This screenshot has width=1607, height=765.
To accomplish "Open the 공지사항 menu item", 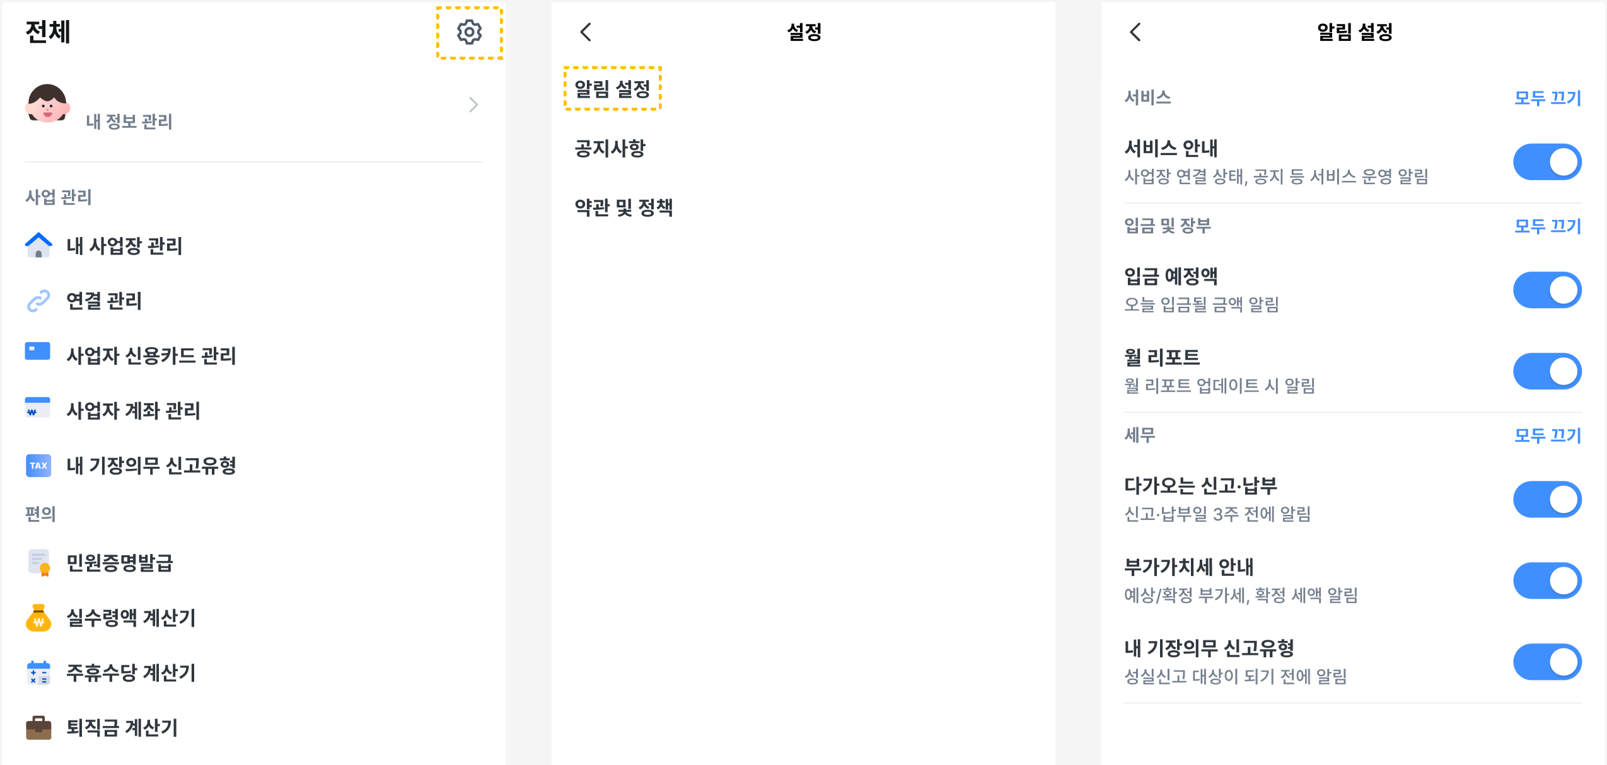I will tap(610, 148).
